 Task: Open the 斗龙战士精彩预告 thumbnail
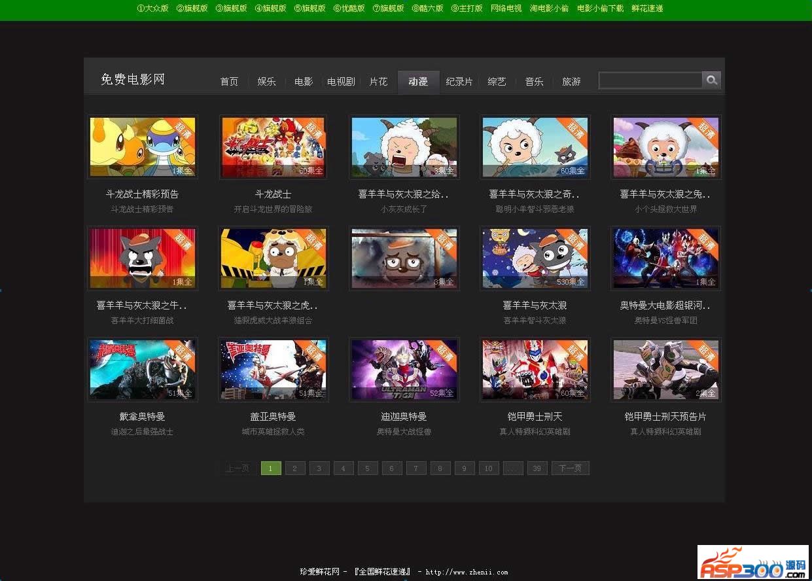point(143,147)
